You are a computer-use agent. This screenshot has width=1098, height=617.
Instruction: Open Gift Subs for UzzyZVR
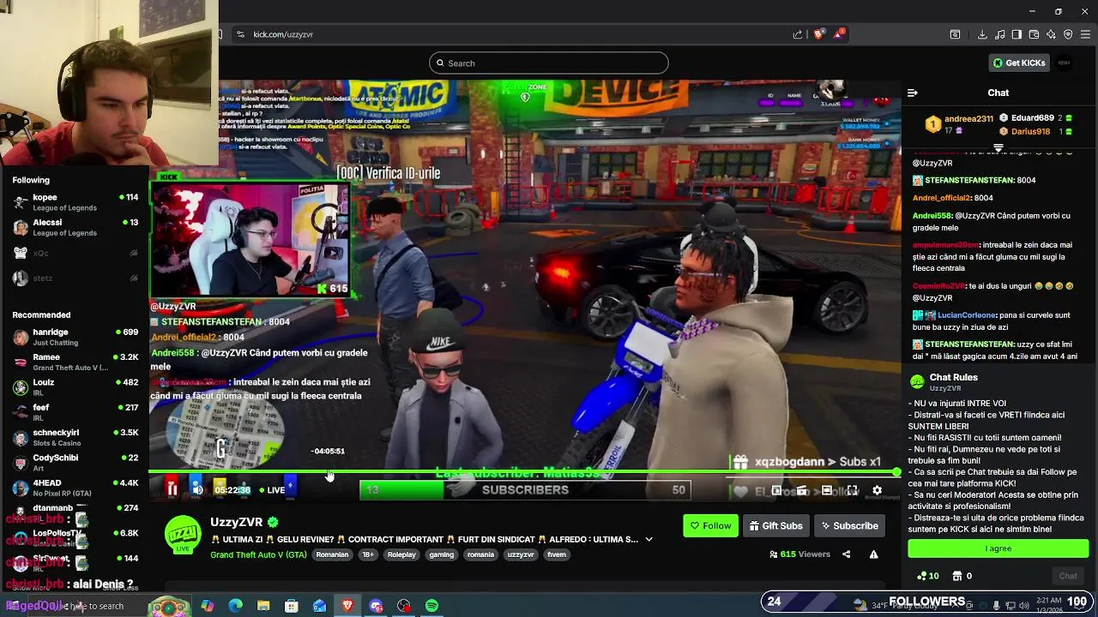[x=775, y=525]
